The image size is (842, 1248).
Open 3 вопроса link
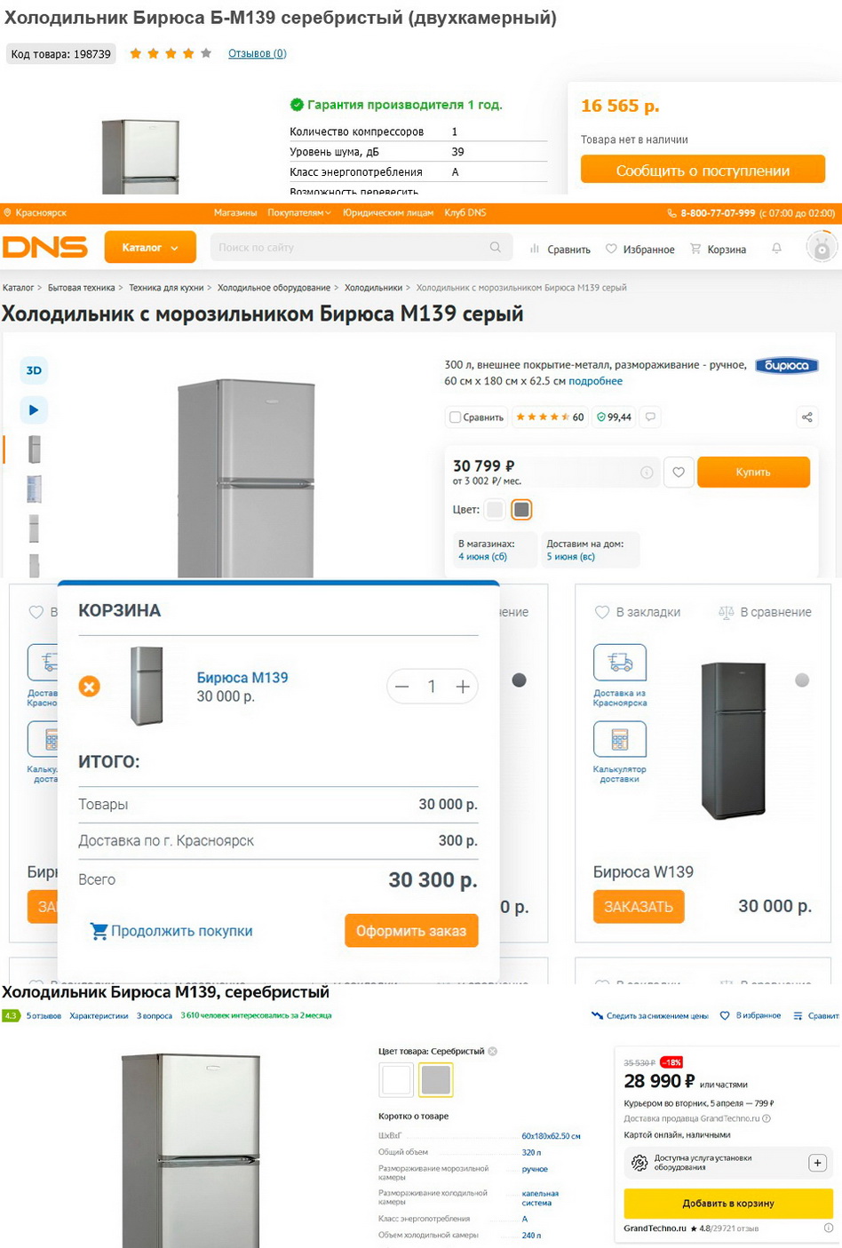[x=154, y=1015]
